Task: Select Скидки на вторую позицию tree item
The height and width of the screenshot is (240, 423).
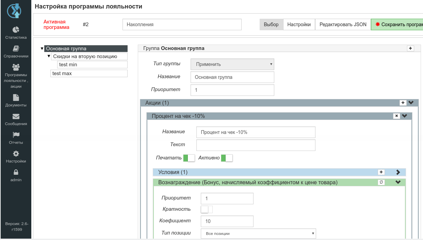Action: (x=90, y=56)
